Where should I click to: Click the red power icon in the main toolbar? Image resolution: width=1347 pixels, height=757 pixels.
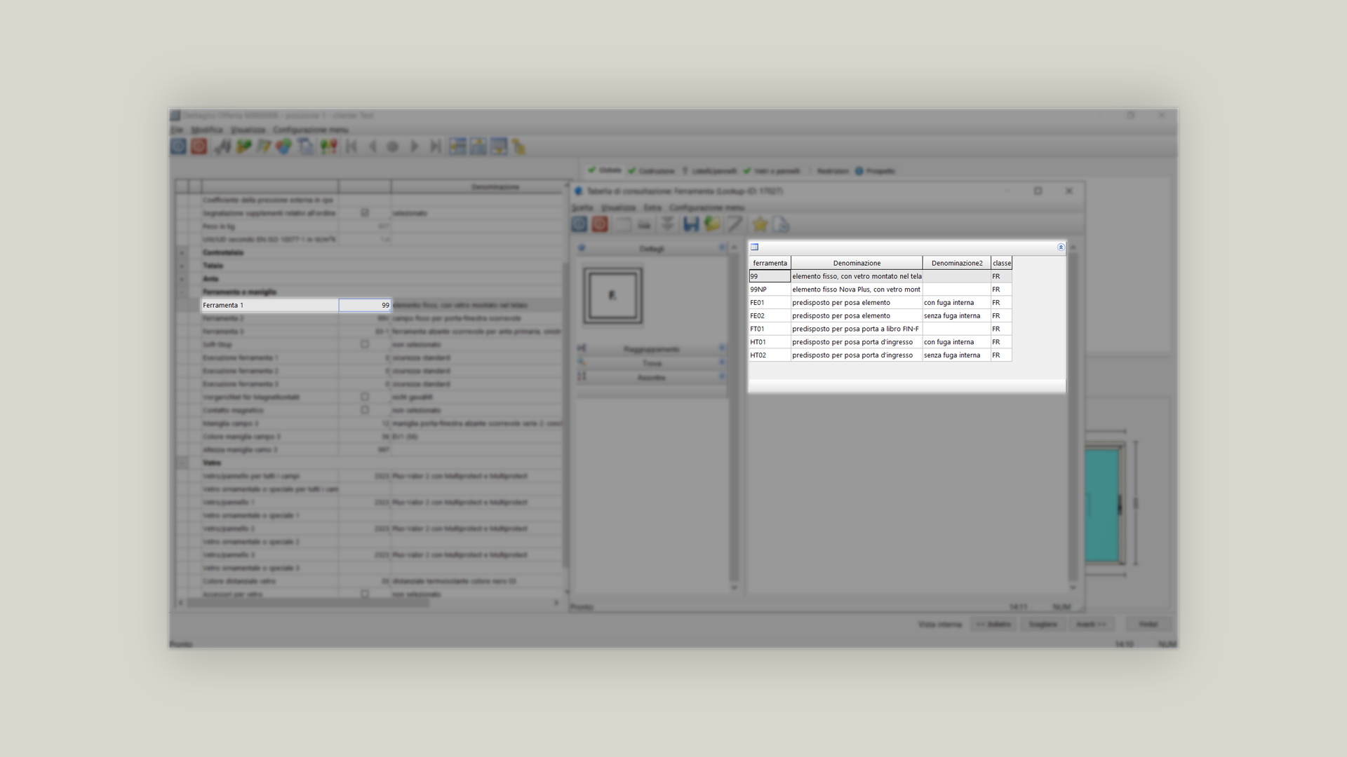click(x=199, y=146)
